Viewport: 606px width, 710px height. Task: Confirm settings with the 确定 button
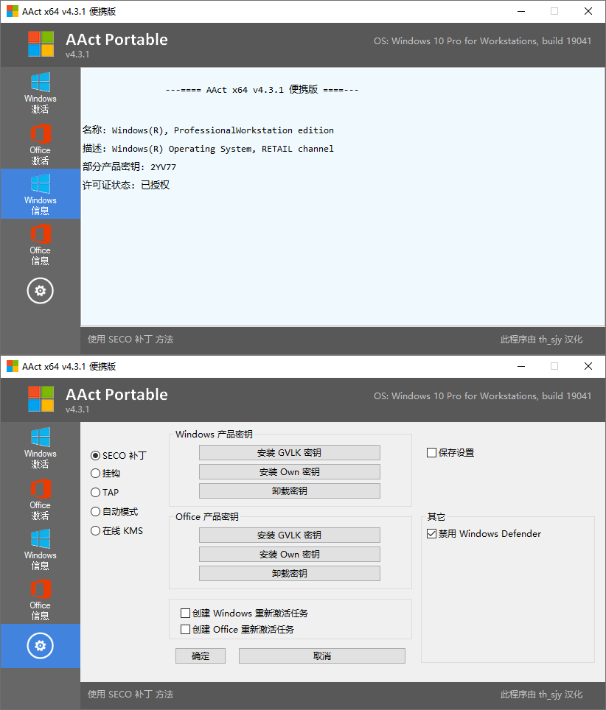tap(201, 655)
